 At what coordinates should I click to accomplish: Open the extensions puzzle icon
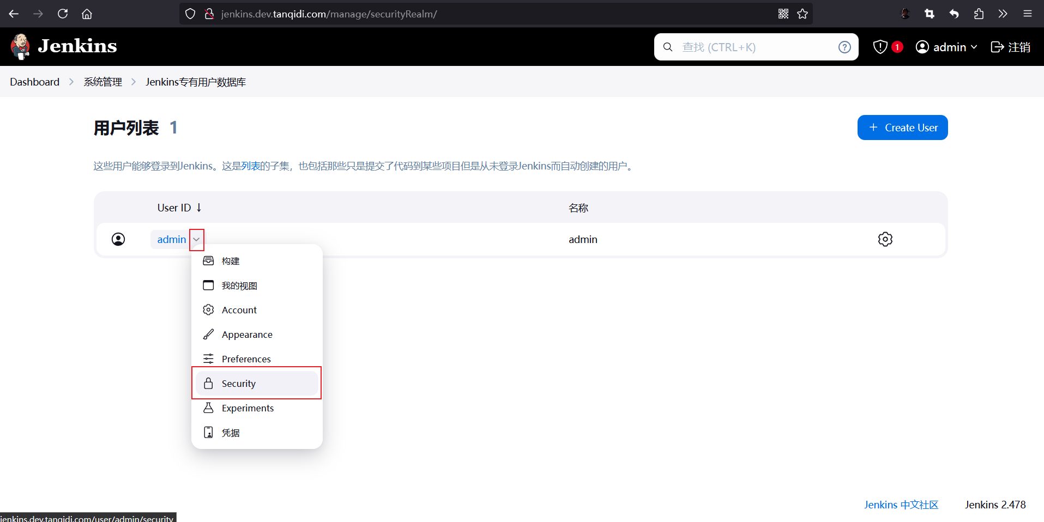979,14
